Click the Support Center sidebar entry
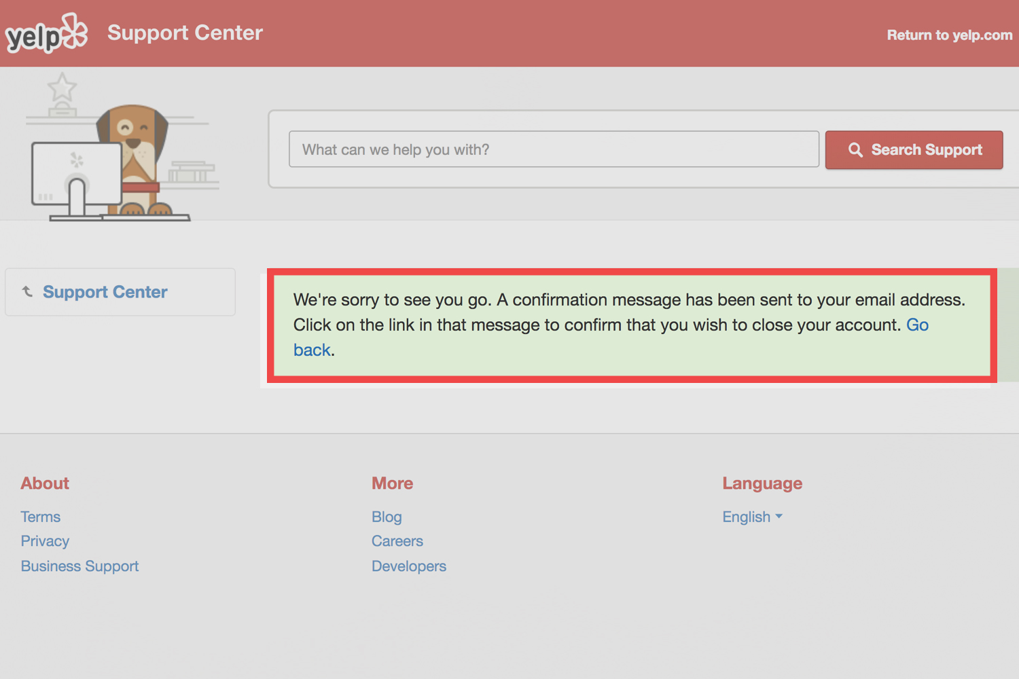This screenshot has height=679, width=1019. click(105, 292)
